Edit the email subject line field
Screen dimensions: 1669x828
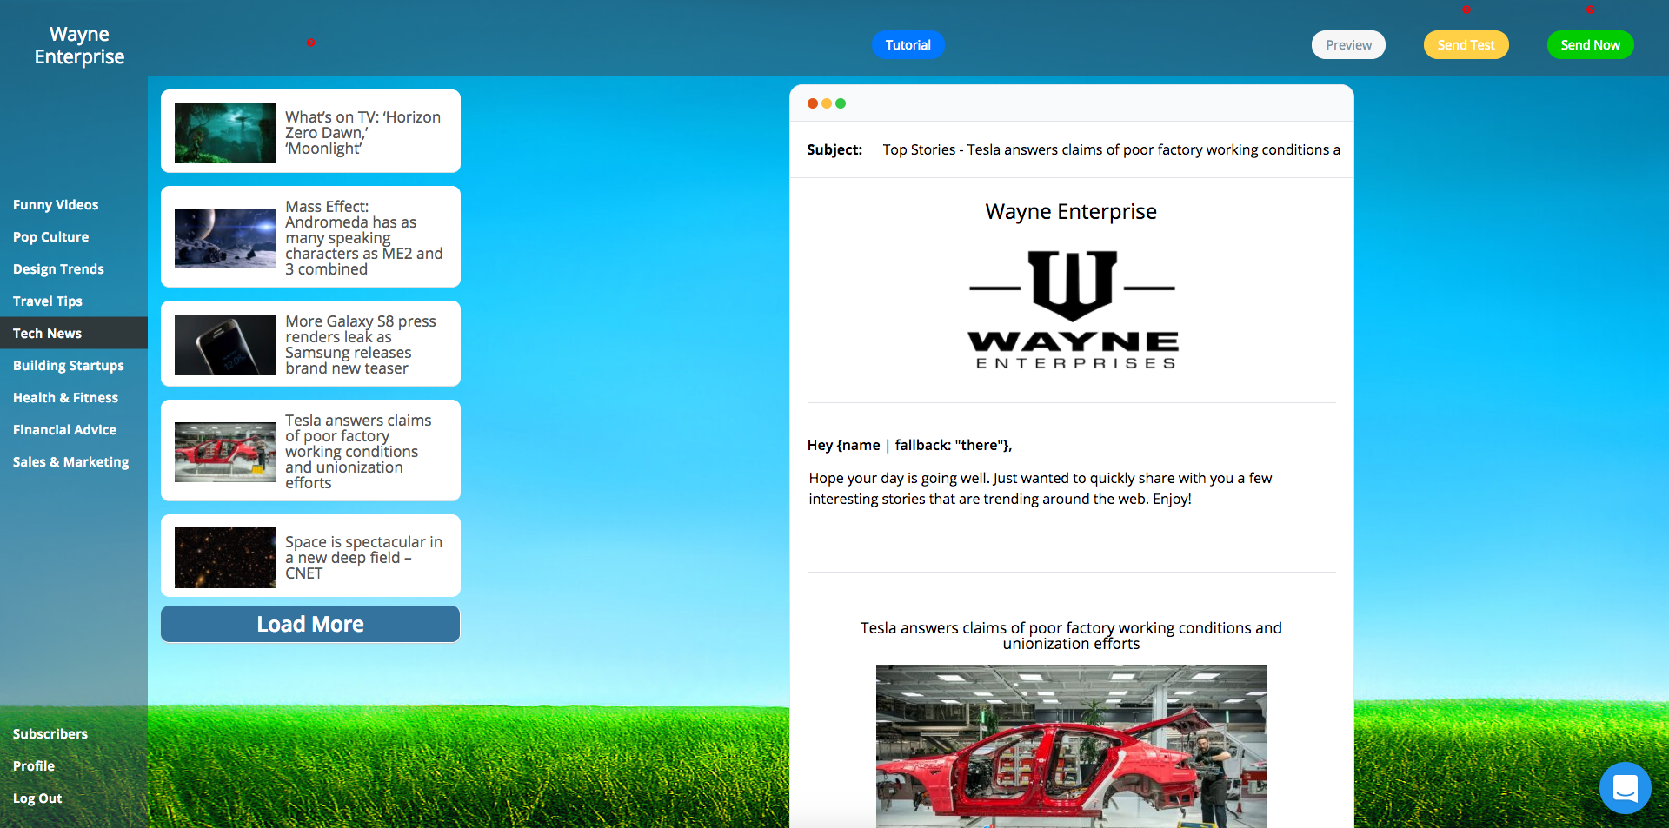[x=1112, y=149]
